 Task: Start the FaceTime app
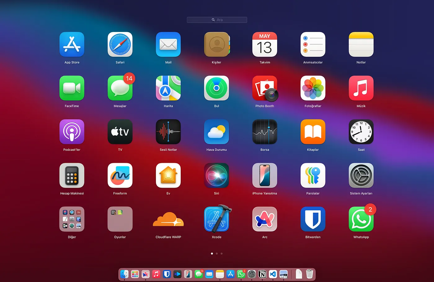coord(72,88)
